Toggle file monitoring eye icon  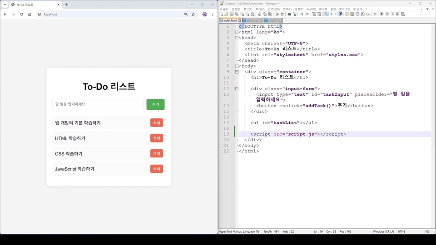(375, 14)
